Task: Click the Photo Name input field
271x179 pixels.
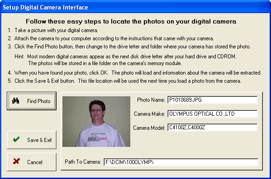Action: tap(212, 100)
